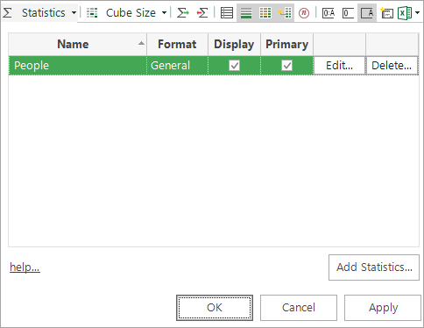Click the sigma with red arrow icon
424x328 pixels.
(x=202, y=13)
